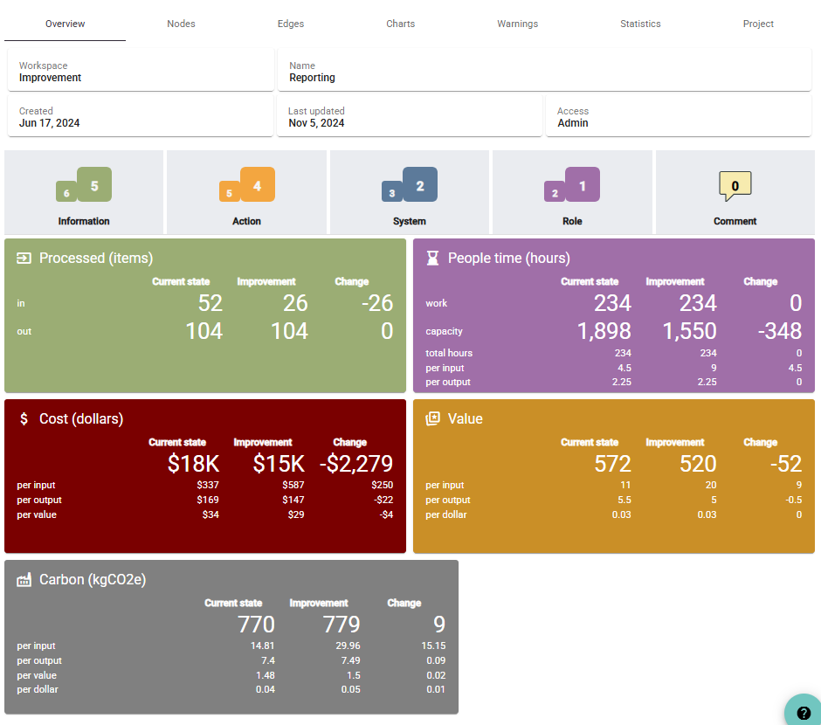Screen dimensions: 821x725
Task: Open the Charts tab
Action: pos(401,24)
